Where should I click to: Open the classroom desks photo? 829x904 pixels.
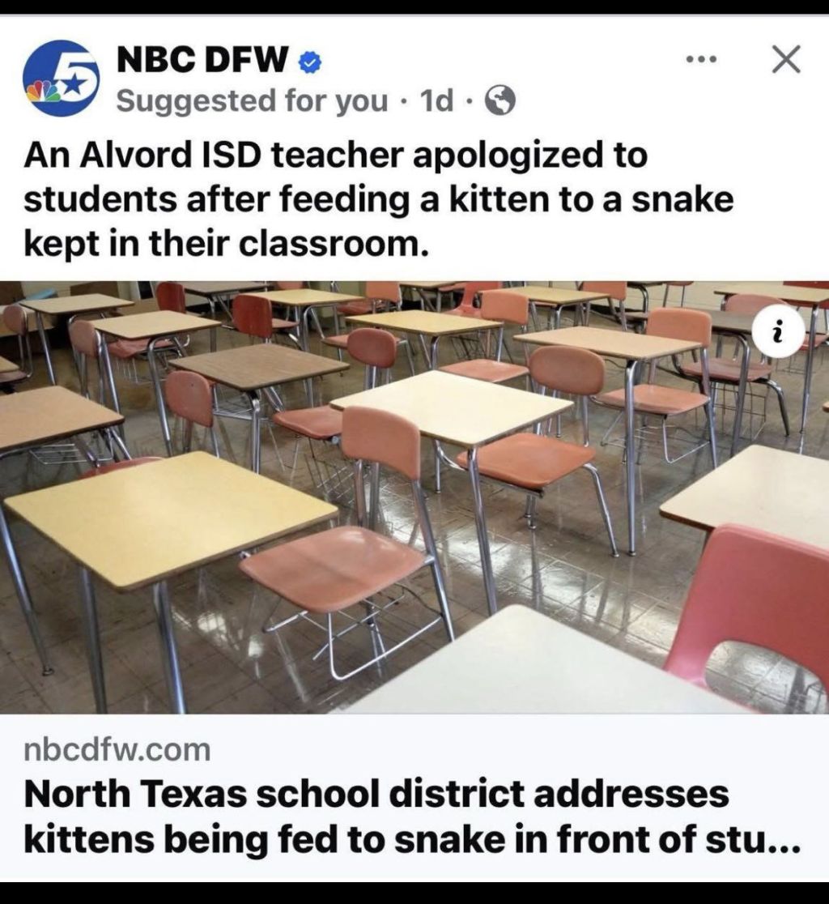click(x=414, y=497)
